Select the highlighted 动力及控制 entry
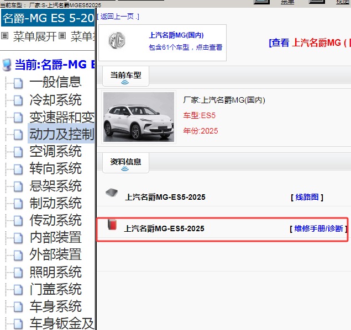Viewport: 351px width, 330px height. (x=62, y=134)
